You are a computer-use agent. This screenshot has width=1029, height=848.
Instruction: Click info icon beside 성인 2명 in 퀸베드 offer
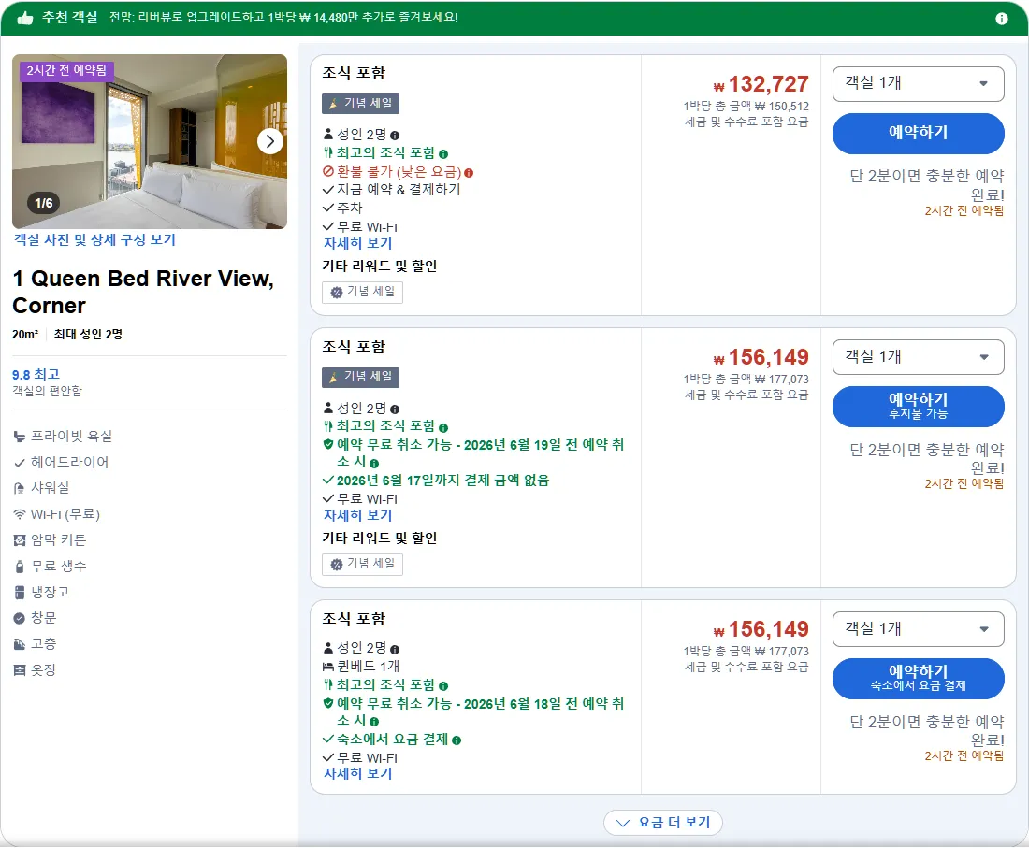tap(395, 649)
